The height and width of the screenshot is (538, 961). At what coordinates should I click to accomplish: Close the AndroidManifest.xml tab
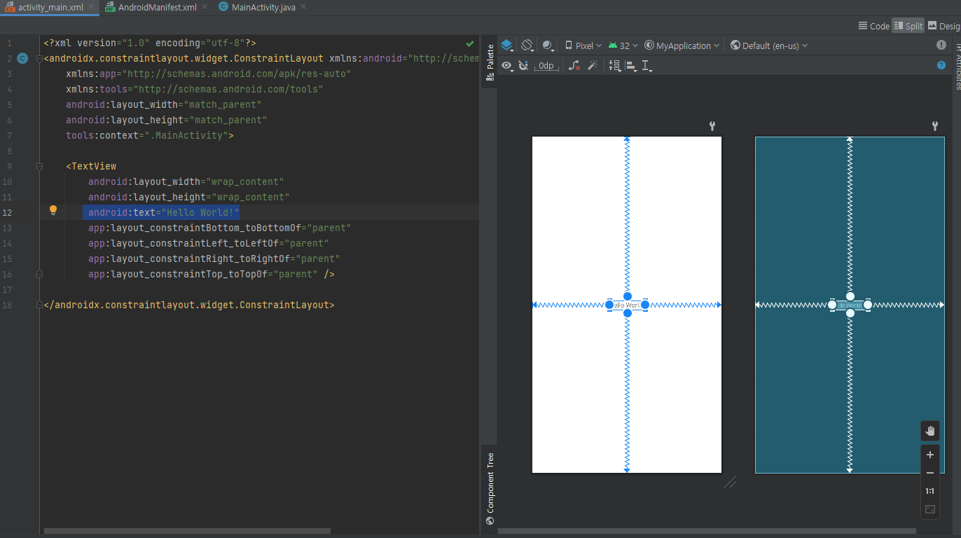[x=204, y=7]
